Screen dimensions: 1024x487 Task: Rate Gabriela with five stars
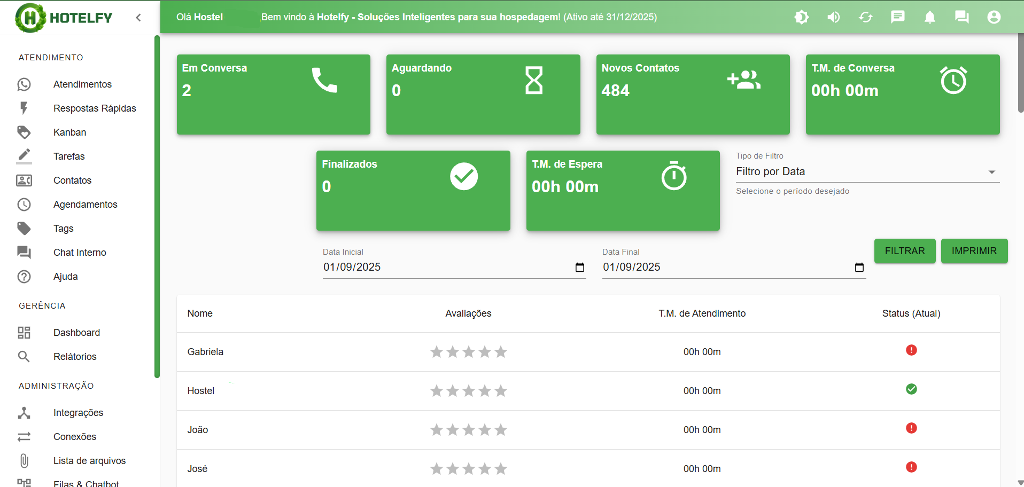501,352
